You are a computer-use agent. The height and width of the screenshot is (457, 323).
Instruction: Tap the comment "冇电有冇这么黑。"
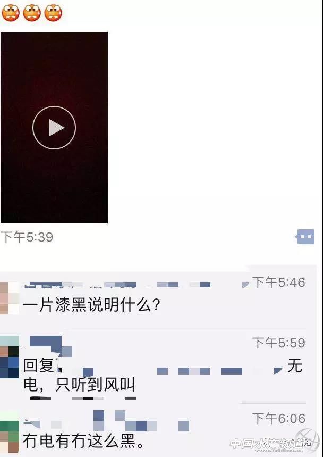click(84, 441)
